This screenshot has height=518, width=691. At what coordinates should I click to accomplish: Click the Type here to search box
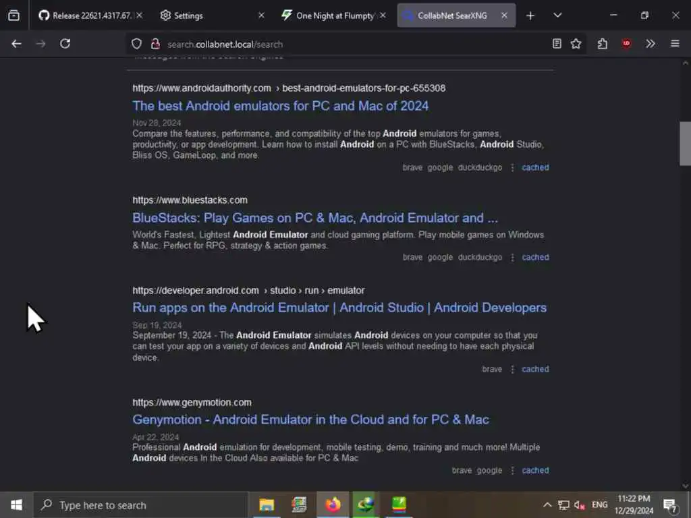[x=141, y=505]
